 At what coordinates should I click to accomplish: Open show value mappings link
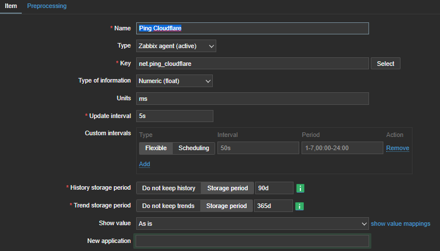click(401, 223)
